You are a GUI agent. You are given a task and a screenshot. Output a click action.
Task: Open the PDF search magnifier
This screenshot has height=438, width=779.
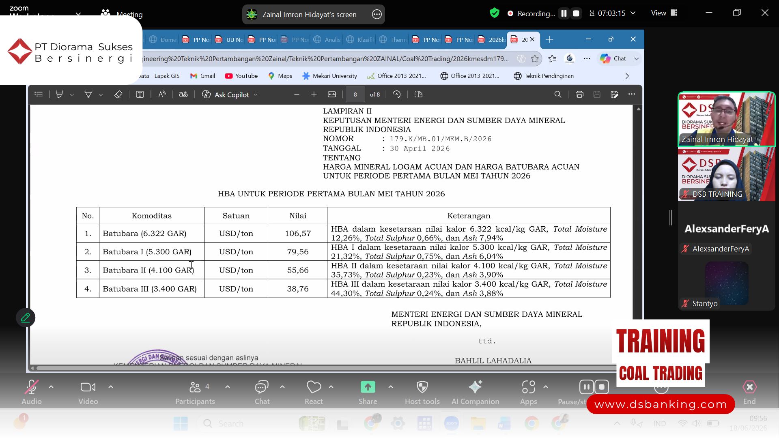[x=558, y=94]
